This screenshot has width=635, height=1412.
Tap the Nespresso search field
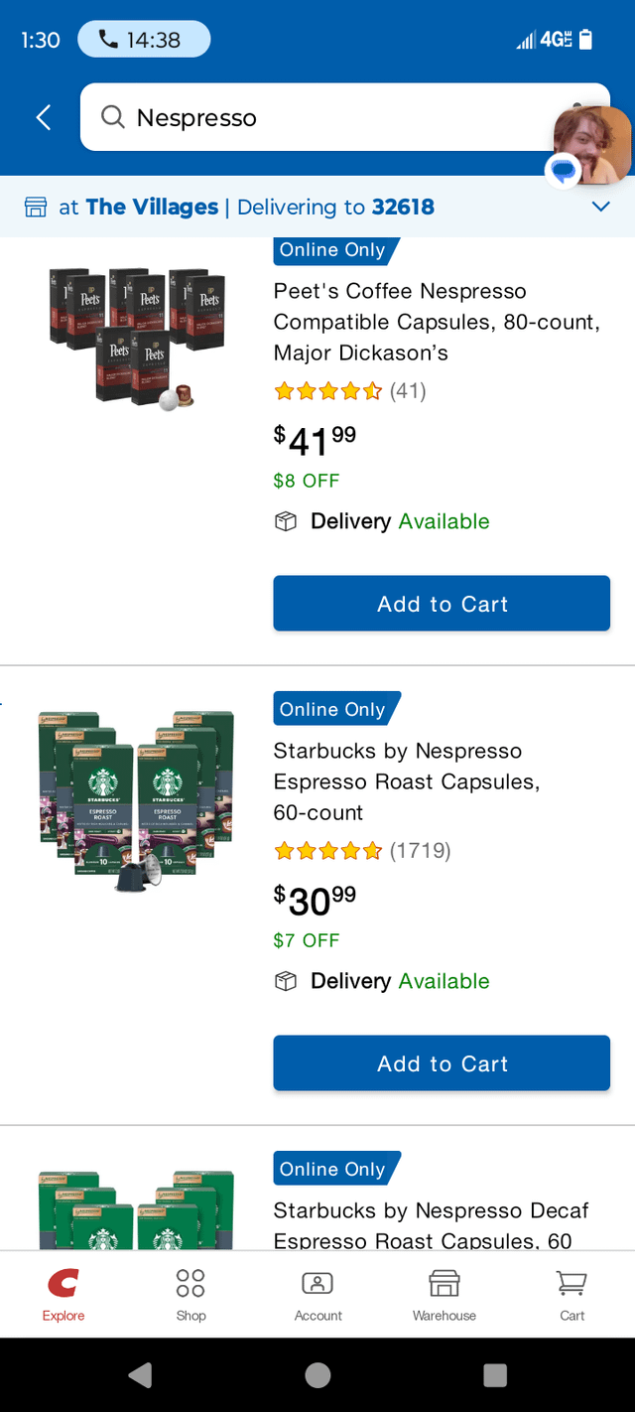[327, 118]
